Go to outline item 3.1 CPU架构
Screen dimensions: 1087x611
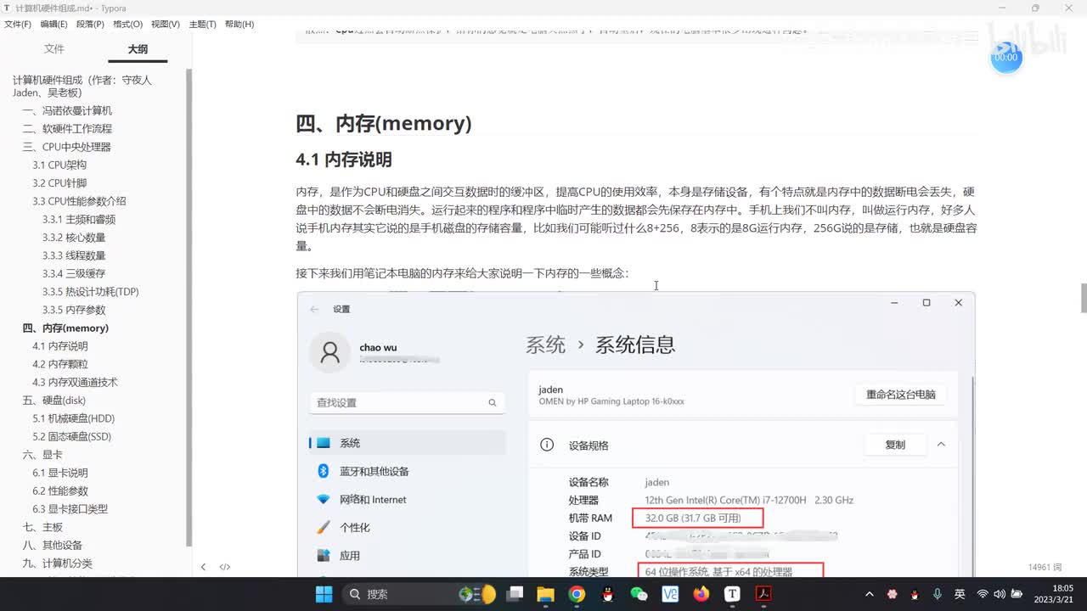pos(59,165)
